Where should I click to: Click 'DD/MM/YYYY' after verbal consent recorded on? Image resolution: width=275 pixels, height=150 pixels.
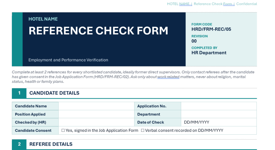tap(211, 130)
